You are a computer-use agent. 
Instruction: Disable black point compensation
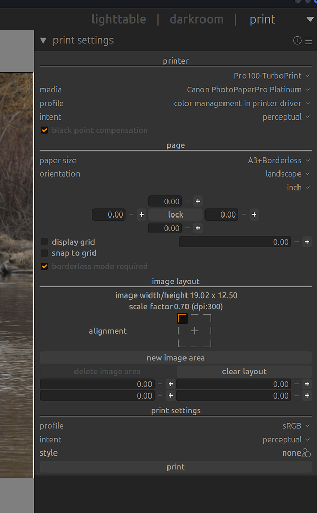44,130
